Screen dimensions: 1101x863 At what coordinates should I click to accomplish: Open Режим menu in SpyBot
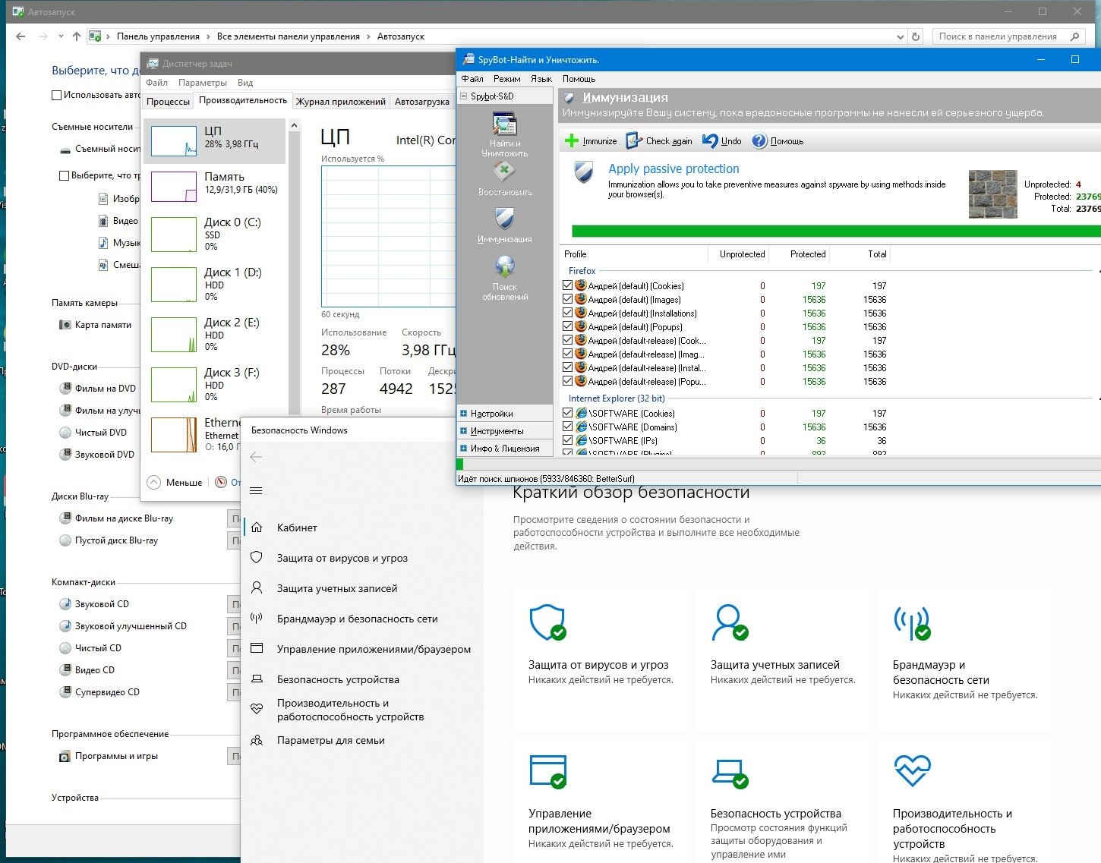pos(506,79)
